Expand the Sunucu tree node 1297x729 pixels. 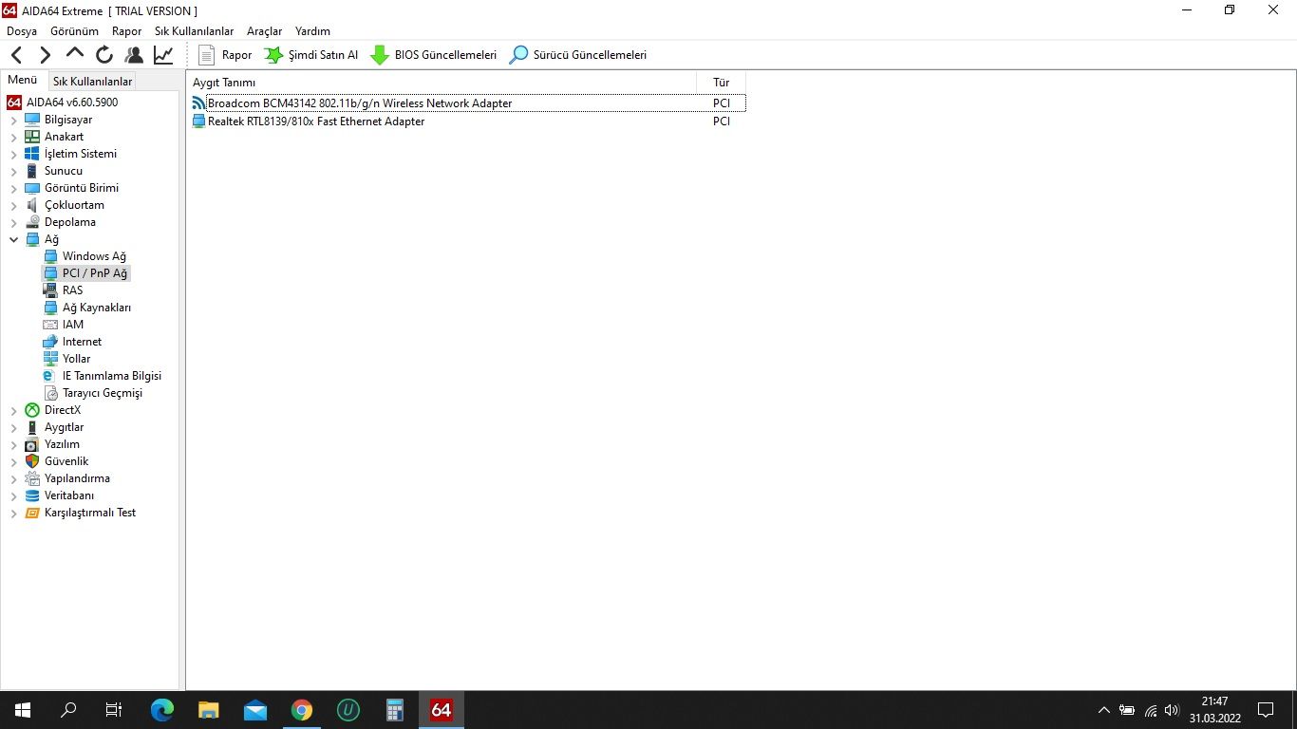click(x=13, y=172)
